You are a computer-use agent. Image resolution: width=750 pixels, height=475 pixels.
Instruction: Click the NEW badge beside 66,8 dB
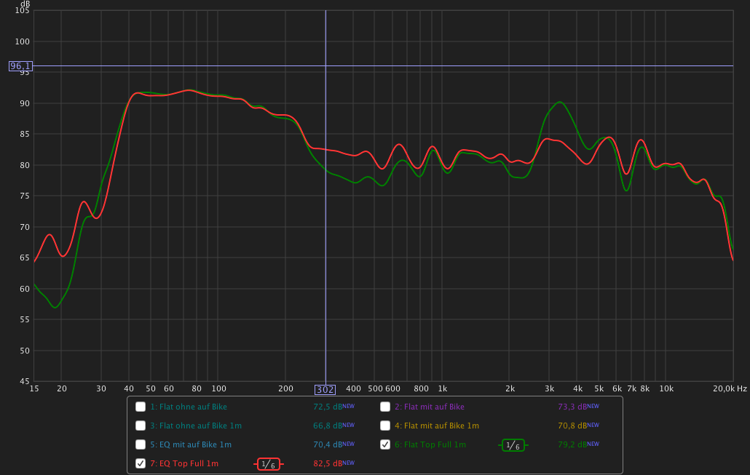click(x=349, y=425)
